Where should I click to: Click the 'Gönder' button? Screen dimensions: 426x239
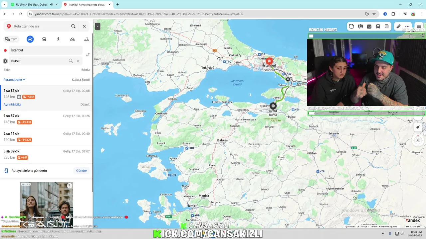tap(82, 171)
